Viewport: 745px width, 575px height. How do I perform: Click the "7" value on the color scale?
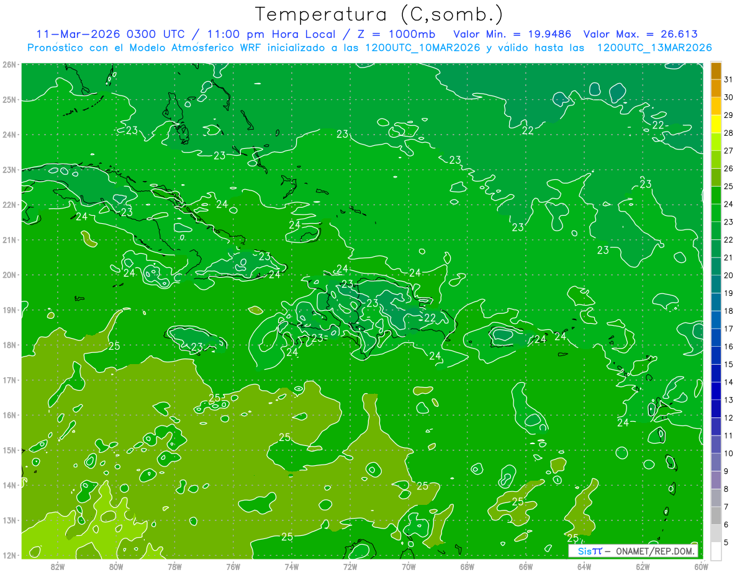pos(726,507)
